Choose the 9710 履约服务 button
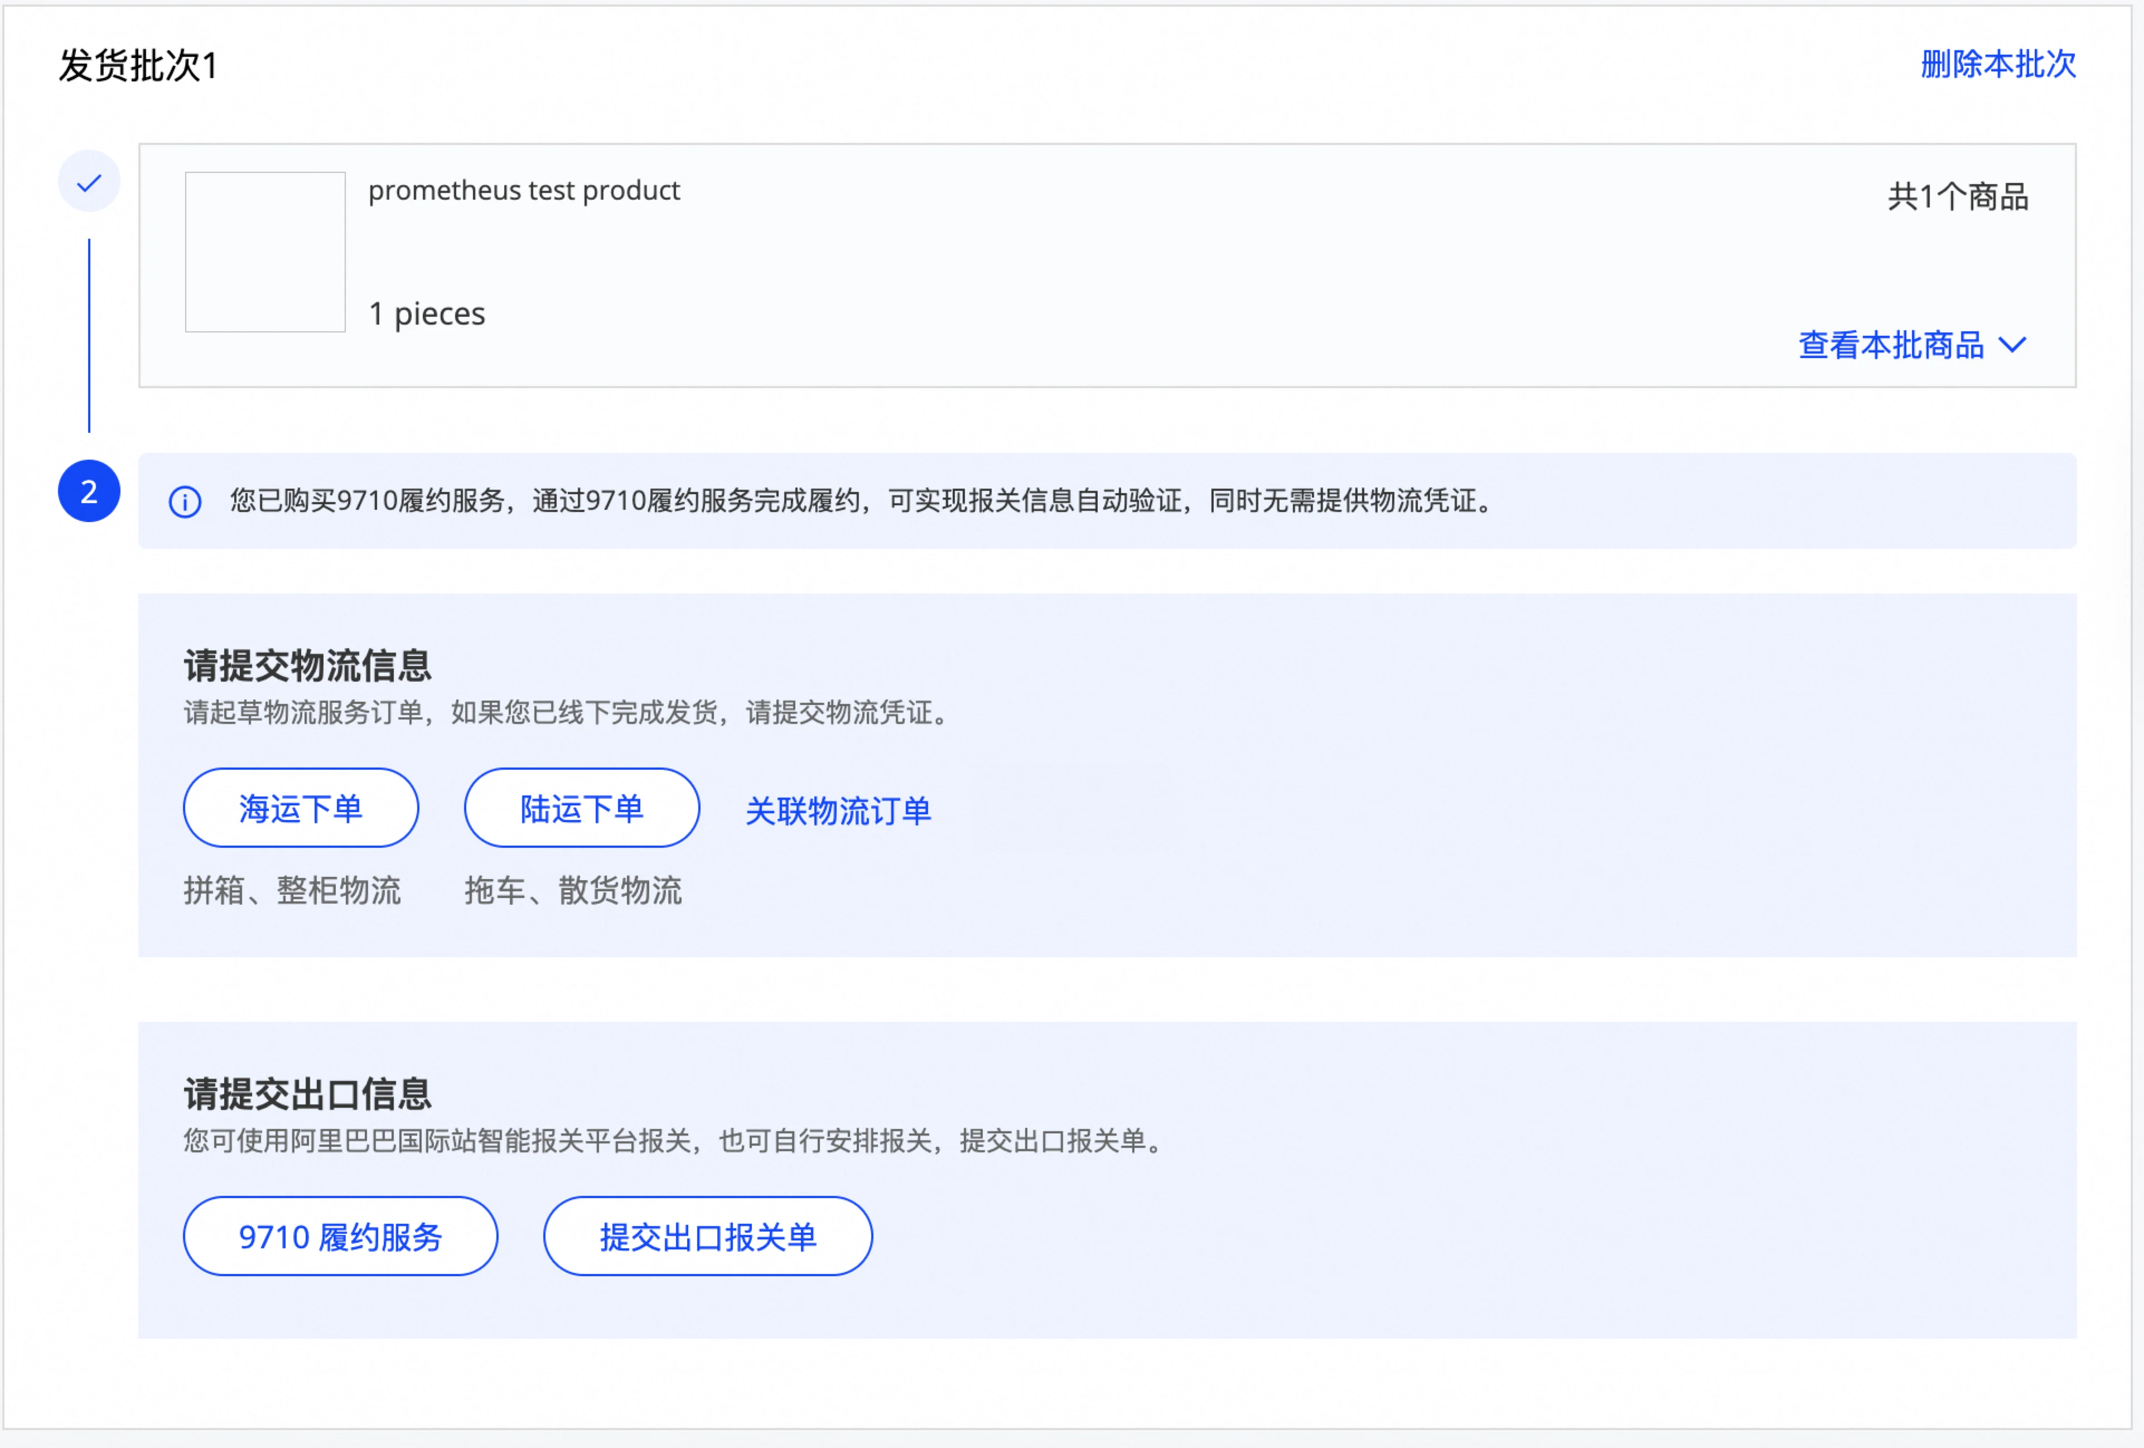 coord(340,1235)
